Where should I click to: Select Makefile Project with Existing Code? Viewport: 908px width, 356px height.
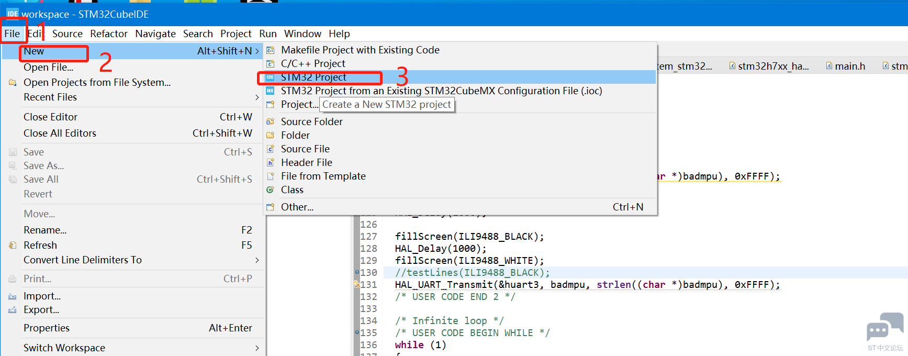coord(460,50)
